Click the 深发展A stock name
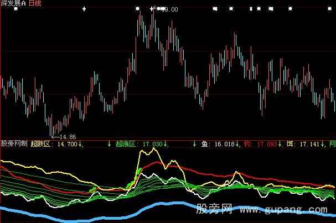This screenshot has height=223, width=336. pyautogui.click(x=14, y=3)
